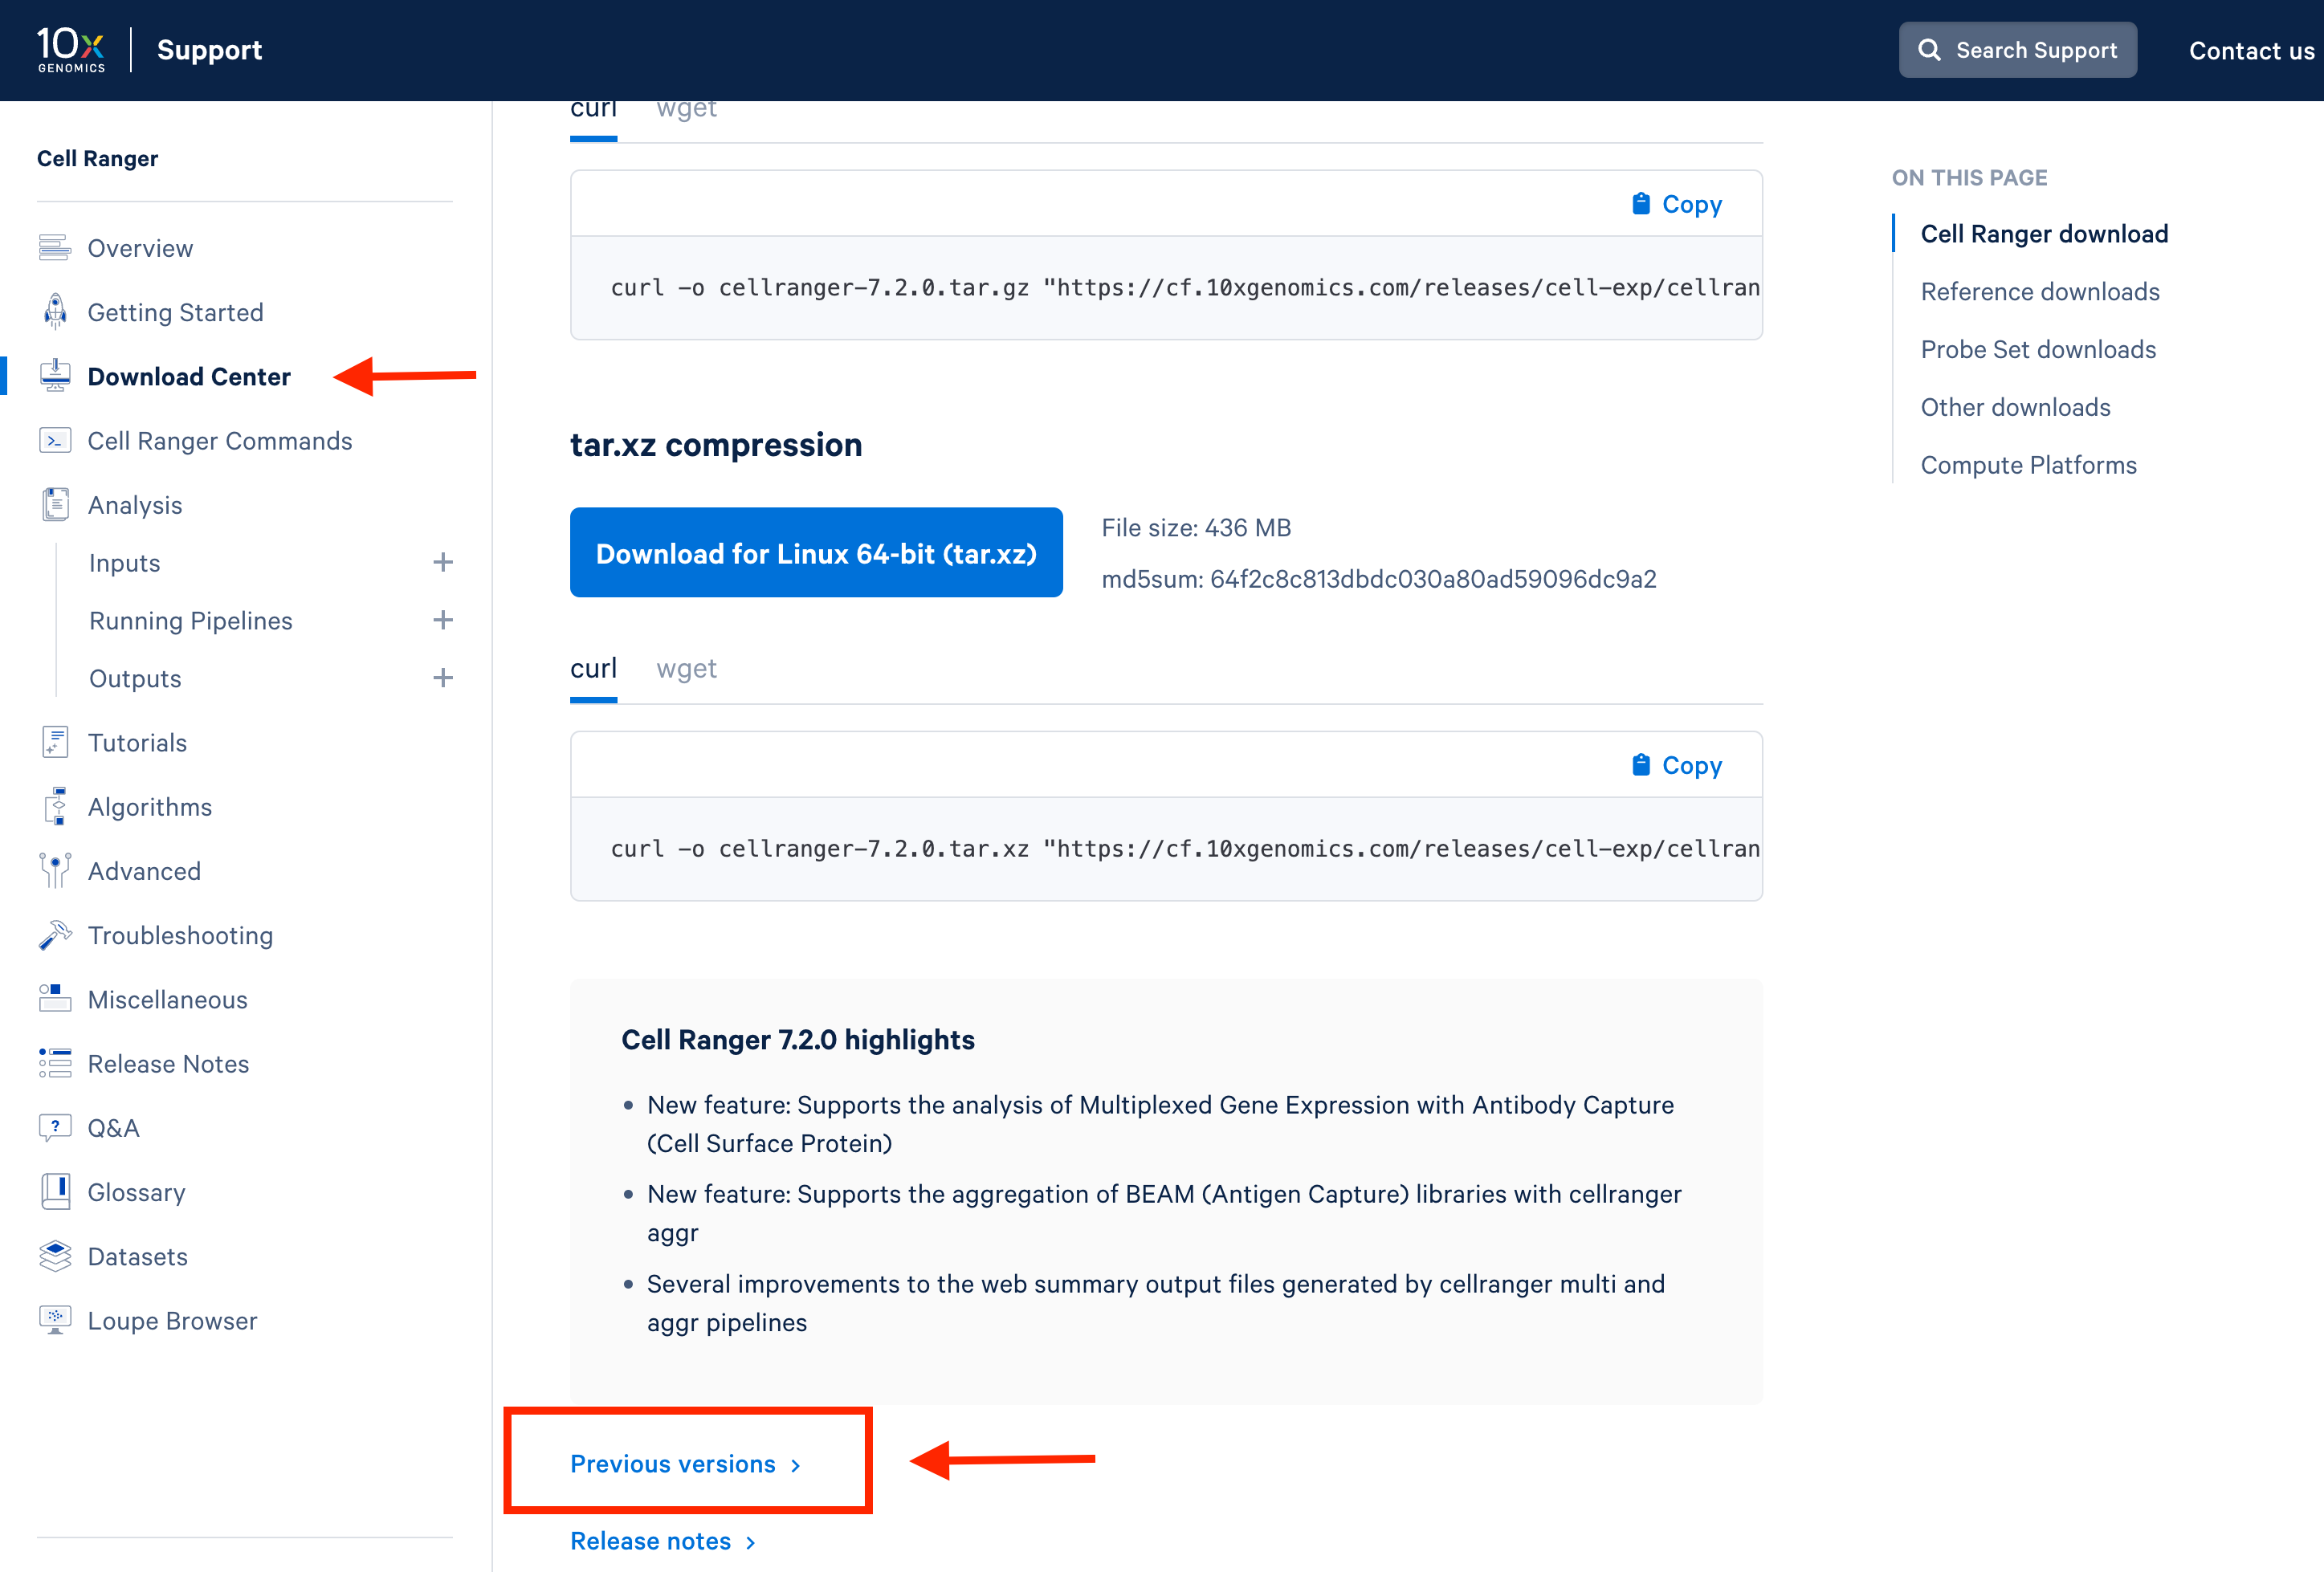Click clipboard icon for tar.xz curl command
This screenshot has width=2324, height=1572.
[1641, 765]
